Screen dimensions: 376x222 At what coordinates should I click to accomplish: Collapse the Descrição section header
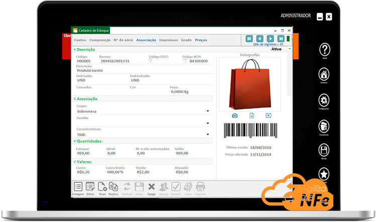[x=84, y=50]
